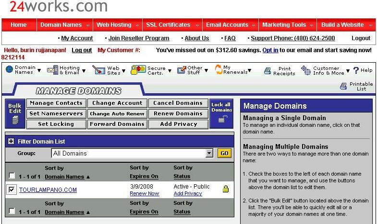Click the Log out link beside greeting
The height and width of the screenshot is (224, 377).
pos(82,50)
